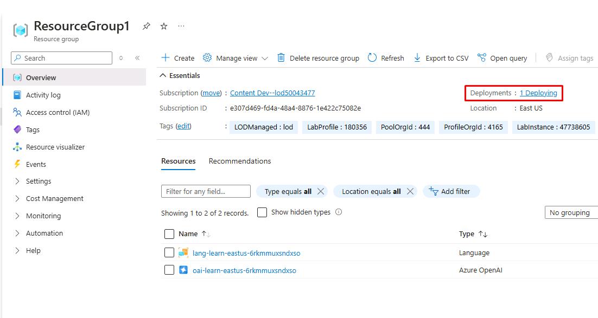Open the No grouping dropdown

pyautogui.click(x=571, y=212)
